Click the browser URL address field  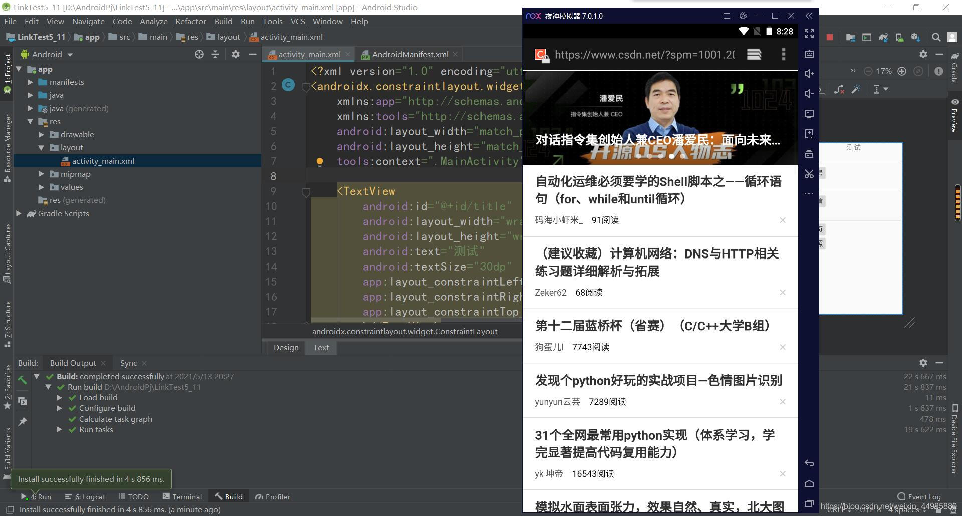tap(644, 54)
